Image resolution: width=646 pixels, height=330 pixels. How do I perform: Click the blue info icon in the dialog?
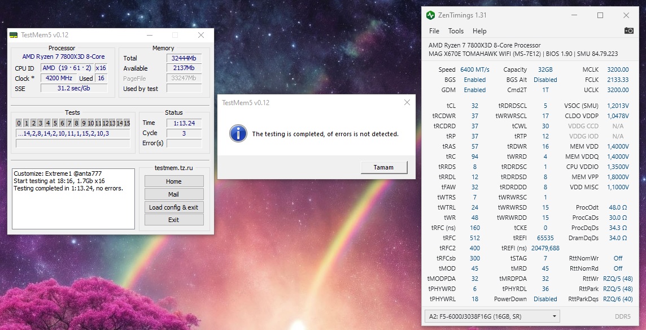238,134
